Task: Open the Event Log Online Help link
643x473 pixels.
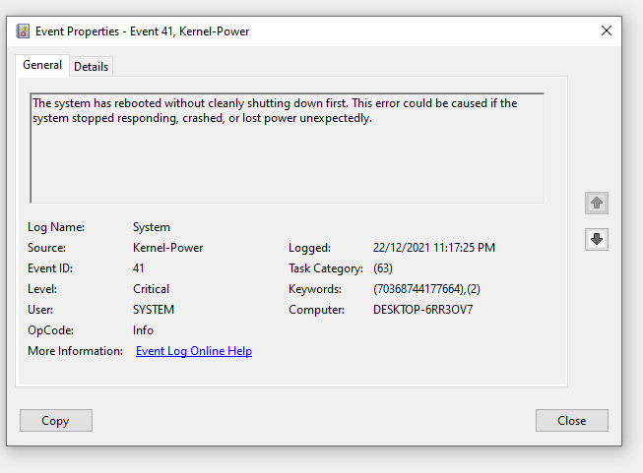Action: click(x=194, y=351)
